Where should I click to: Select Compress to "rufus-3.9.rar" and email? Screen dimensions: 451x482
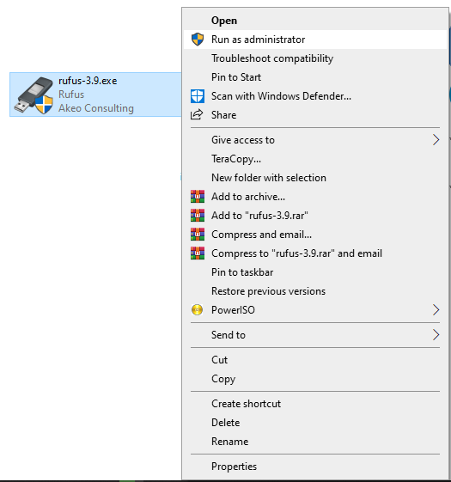[x=314, y=253]
